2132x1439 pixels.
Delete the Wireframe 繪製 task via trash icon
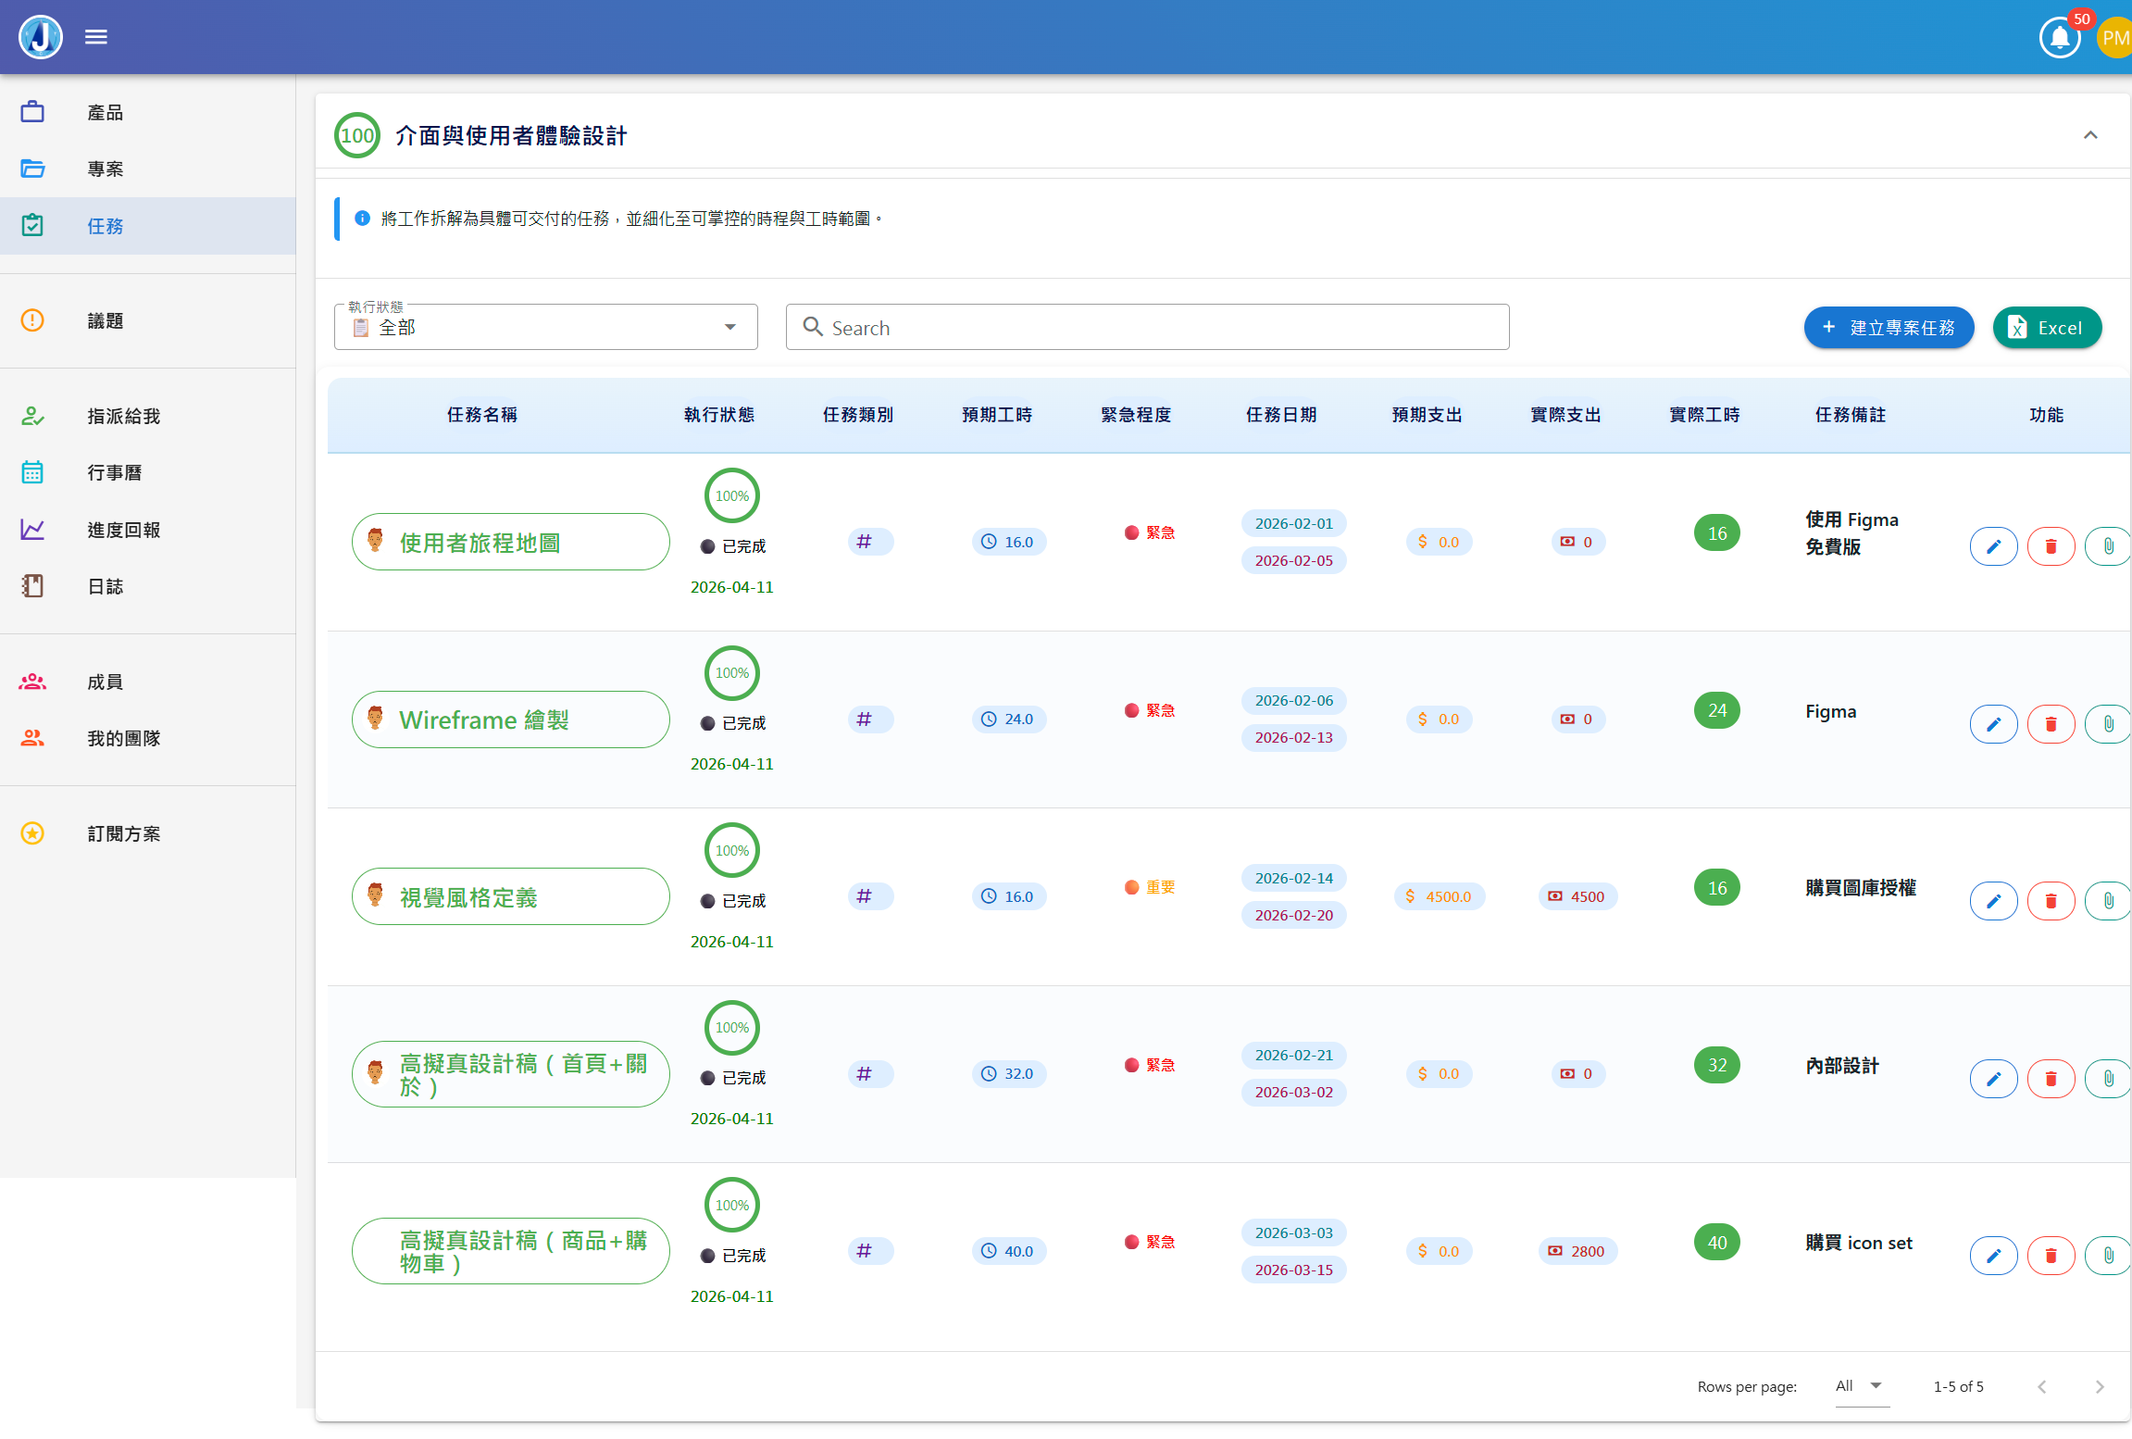(2051, 724)
